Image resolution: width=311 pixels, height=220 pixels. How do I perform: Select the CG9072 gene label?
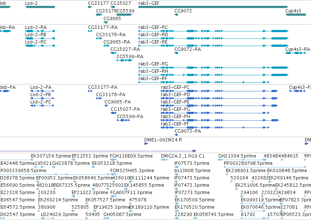click(183, 11)
